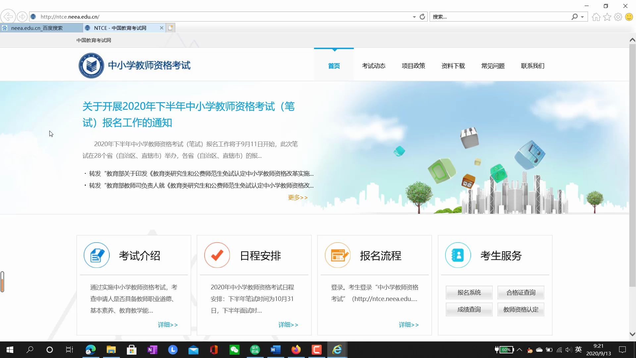636x358 pixels.
Task: Select the 资料下载 menu item
Action: tap(453, 66)
